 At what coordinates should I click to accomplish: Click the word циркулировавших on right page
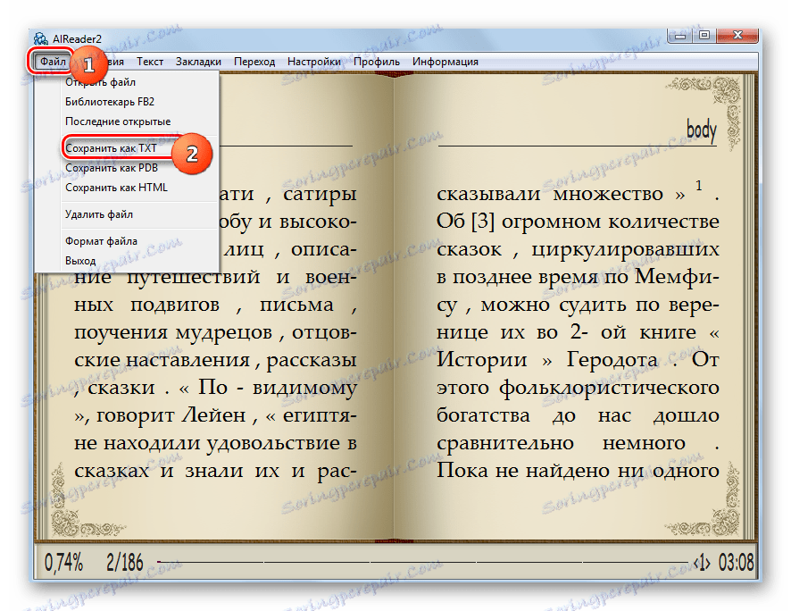tap(625, 251)
